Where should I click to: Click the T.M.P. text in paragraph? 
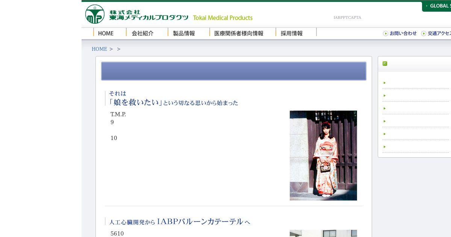[118, 114]
